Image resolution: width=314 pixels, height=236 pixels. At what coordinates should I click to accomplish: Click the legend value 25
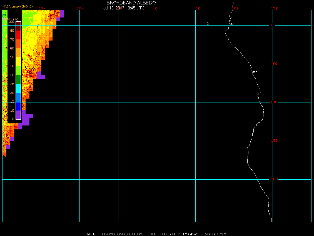pos(12,84)
